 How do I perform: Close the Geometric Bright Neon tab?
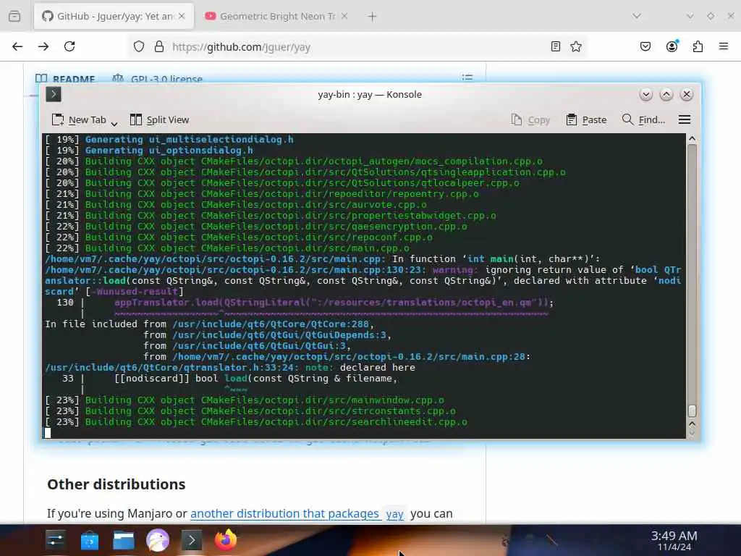tap(344, 16)
